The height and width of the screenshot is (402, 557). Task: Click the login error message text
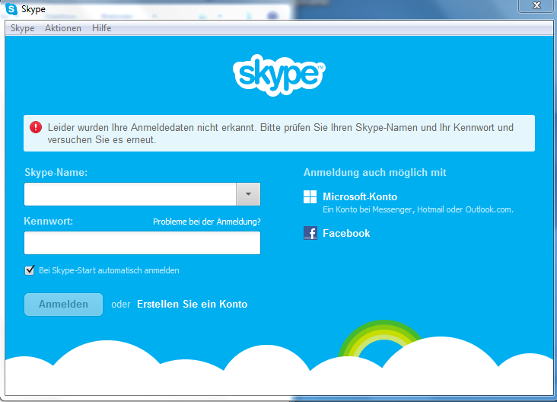pos(281,133)
